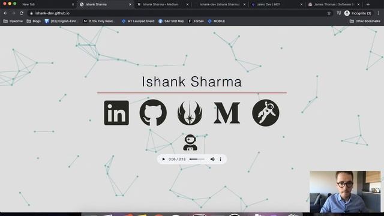Switch to the ishank-dev GitHub tab
Image resolution: width=384 pixels, height=216 pixels.
tap(220, 4)
